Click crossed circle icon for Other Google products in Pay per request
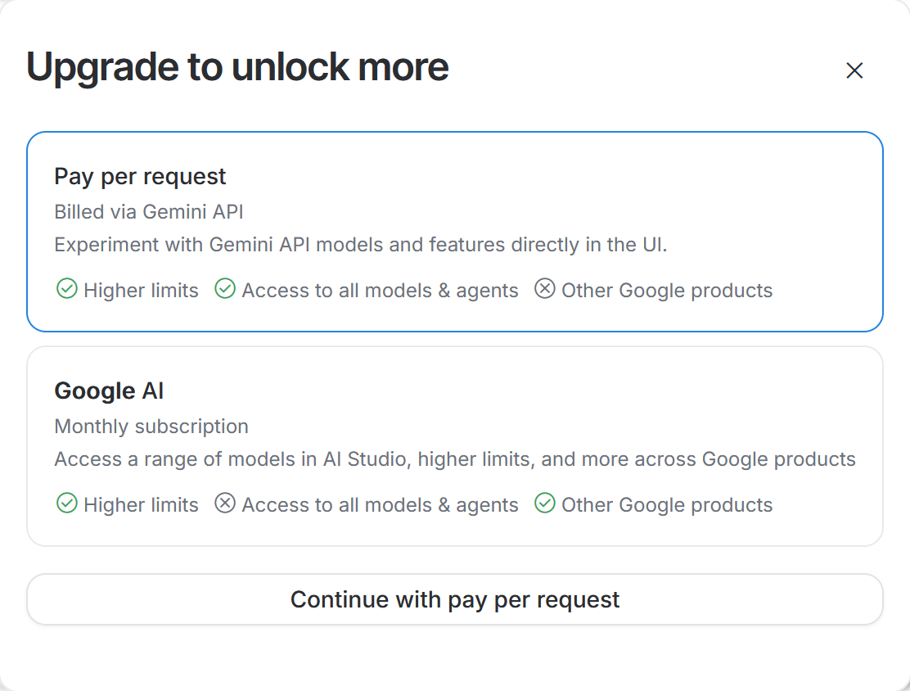This screenshot has height=691, width=910. [x=544, y=289]
